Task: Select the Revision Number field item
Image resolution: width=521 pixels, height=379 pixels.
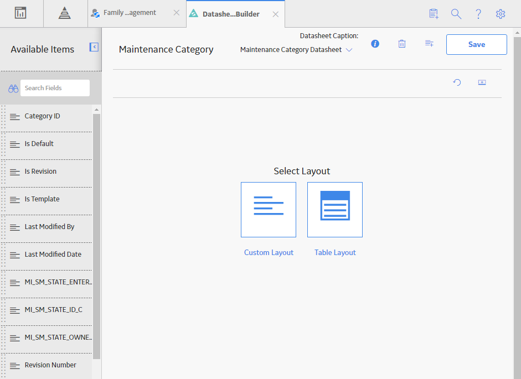Action: click(x=47, y=366)
